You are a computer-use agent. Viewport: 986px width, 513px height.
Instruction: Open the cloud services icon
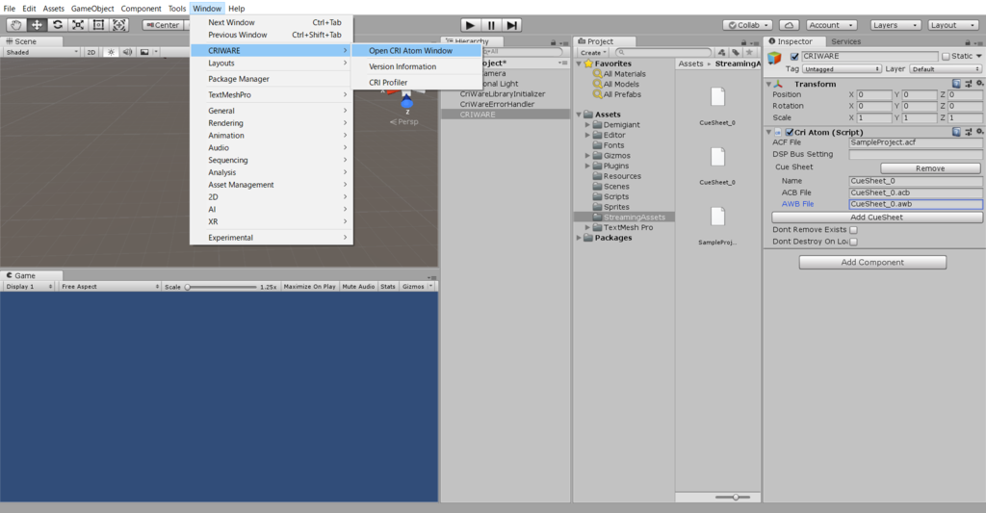[x=789, y=25]
